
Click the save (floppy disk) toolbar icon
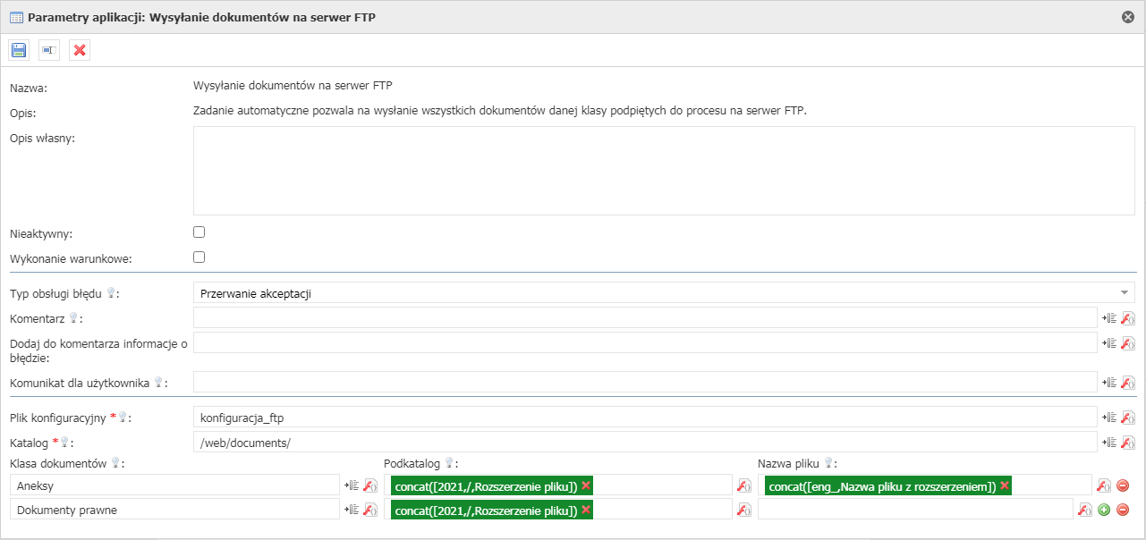pyautogui.click(x=19, y=50)
